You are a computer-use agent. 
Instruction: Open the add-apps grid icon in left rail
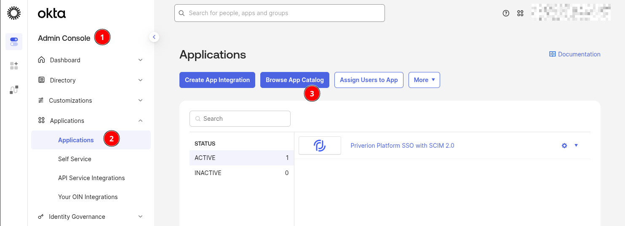(14, 66)
